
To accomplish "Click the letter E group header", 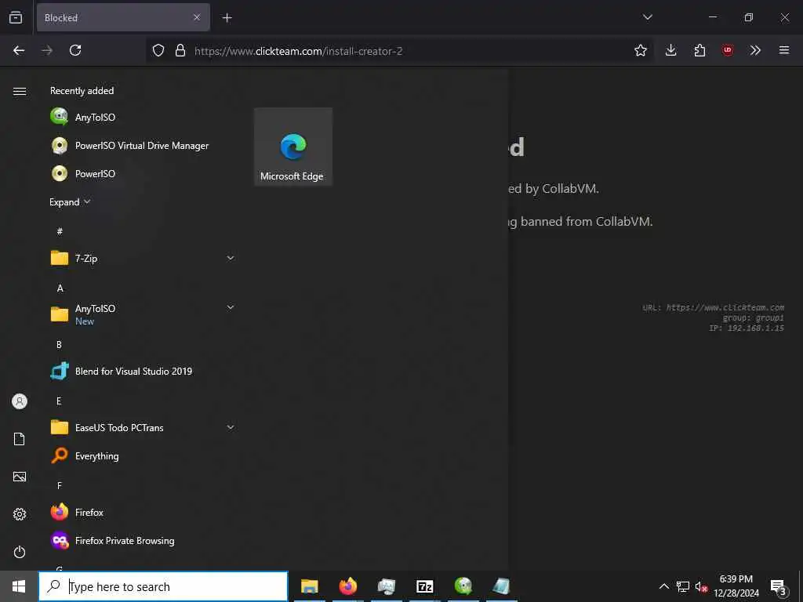I will tap(59, 401).
